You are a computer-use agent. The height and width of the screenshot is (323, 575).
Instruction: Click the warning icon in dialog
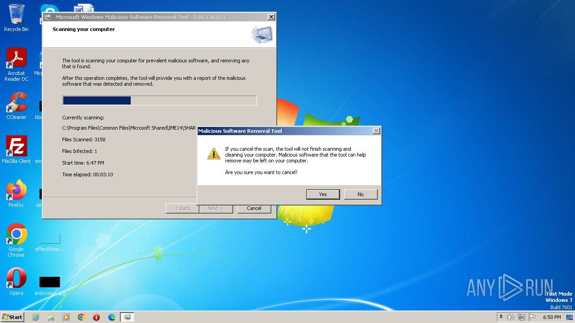click(214, 153)
